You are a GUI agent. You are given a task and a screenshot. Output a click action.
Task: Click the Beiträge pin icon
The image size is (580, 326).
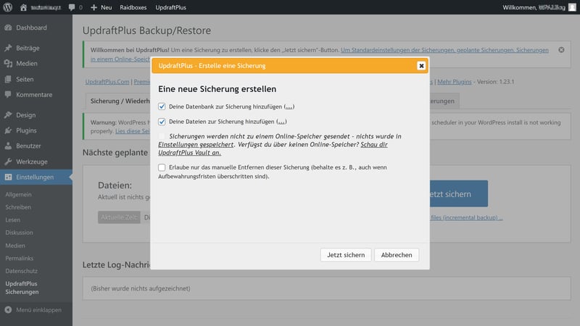(8, 48)
